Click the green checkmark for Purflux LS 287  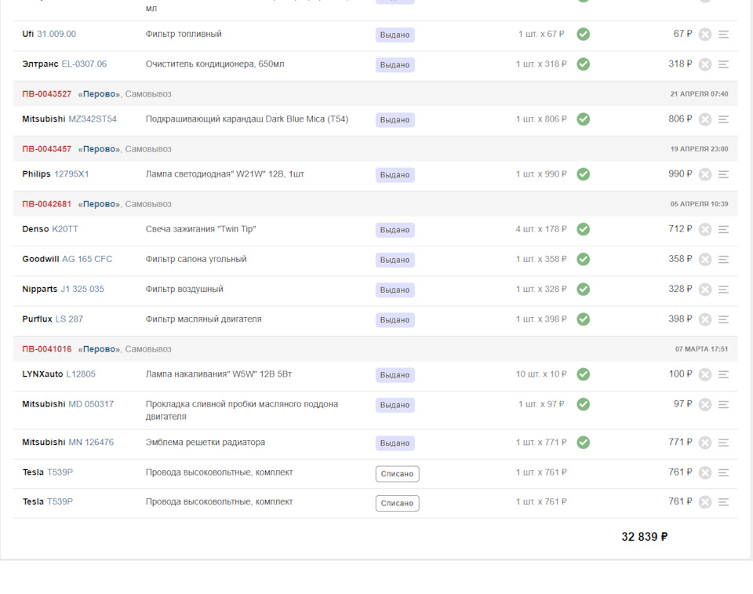coord(583,319)
